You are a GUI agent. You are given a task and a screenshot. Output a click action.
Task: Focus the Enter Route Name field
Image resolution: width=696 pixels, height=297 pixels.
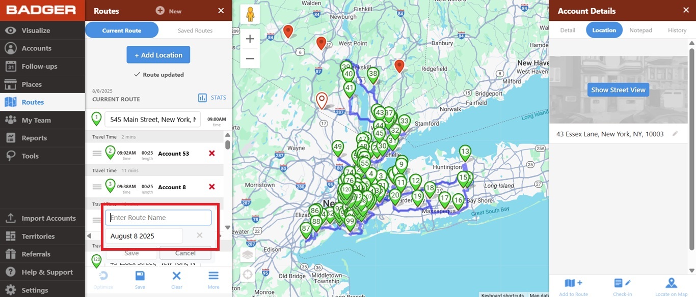coord(158,218)
